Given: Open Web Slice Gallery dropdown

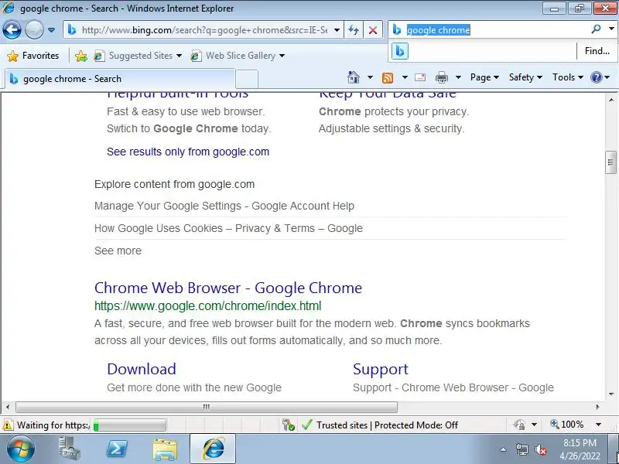Looking at the screenshot, I should coord(238,56).
